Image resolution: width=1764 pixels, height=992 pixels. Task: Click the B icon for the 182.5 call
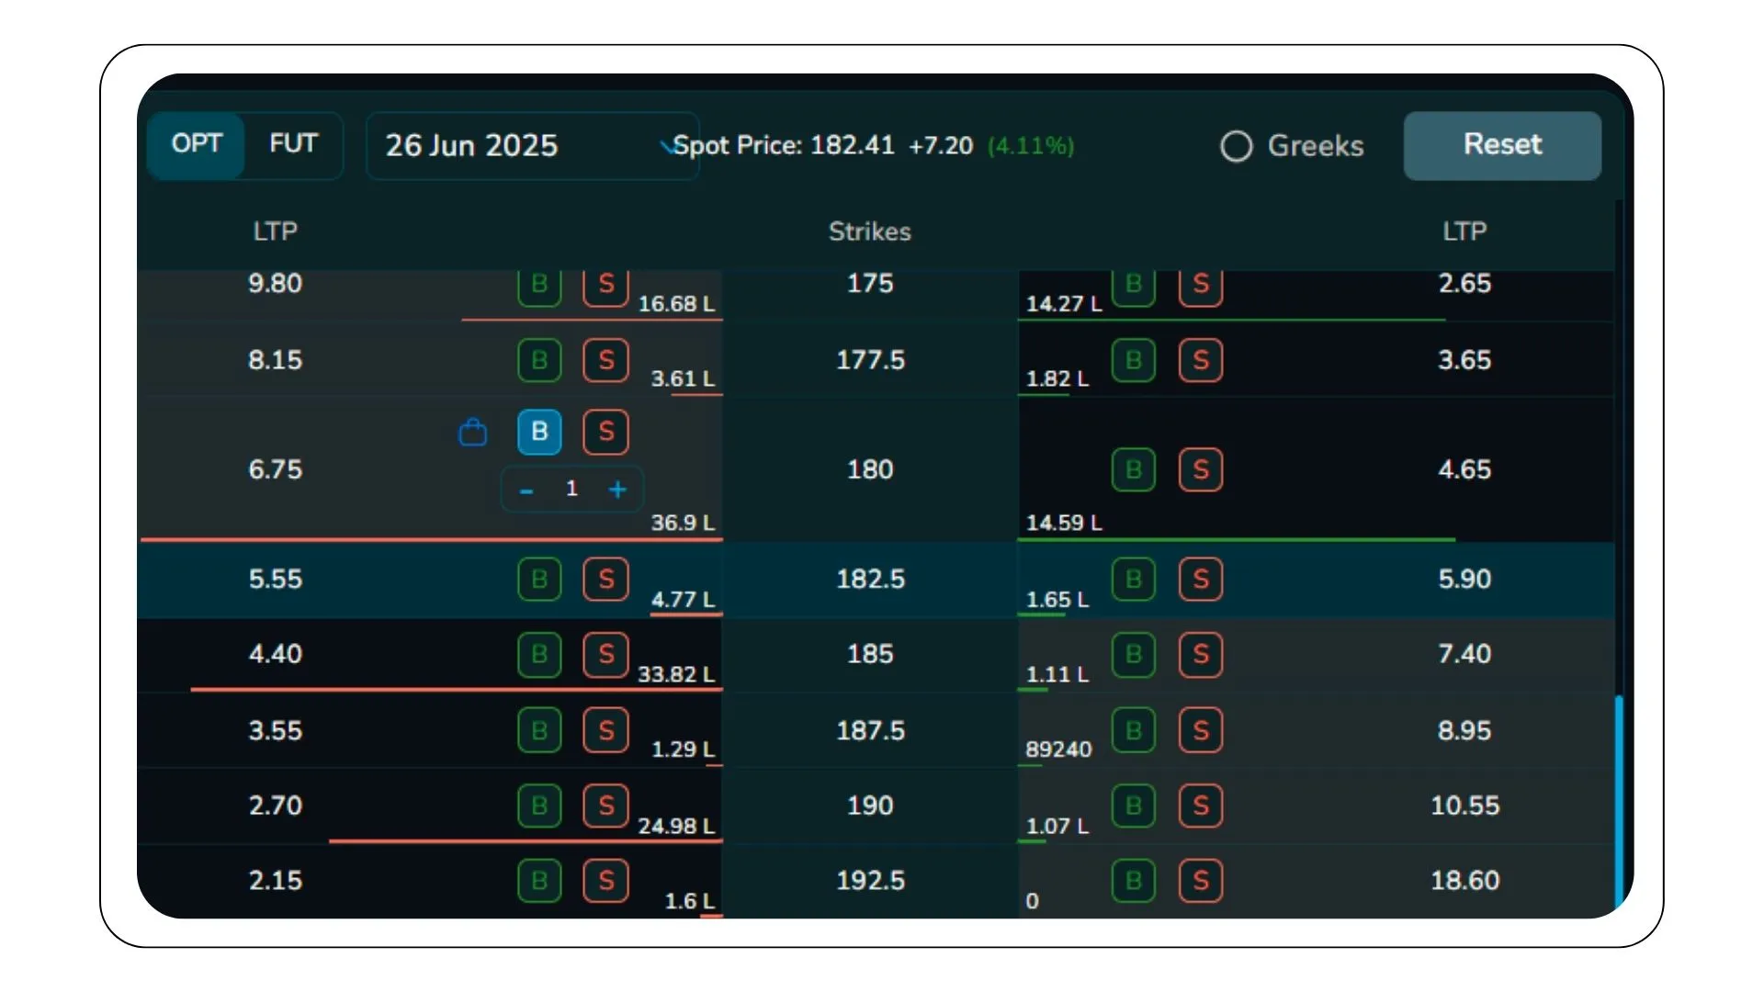[539, 580]
